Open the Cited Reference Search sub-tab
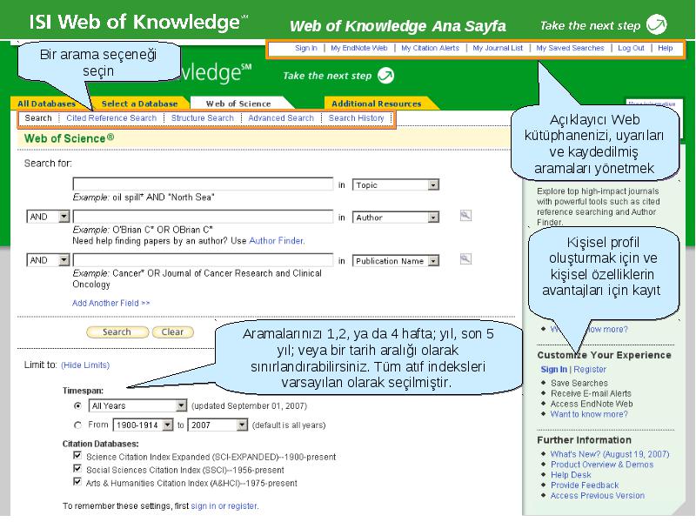The image size is (696, 522). pos(111,118)
